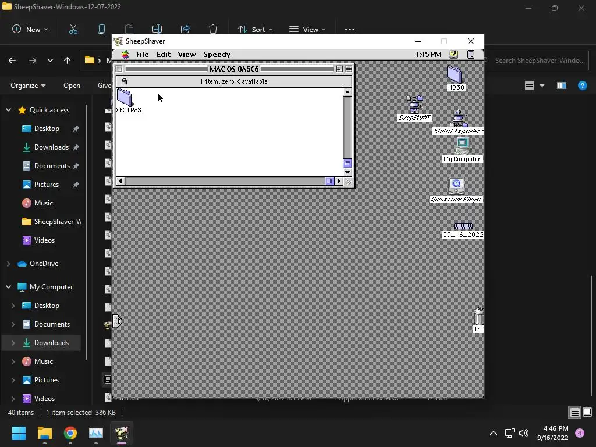This screenshot has width=596, height=447.
Task: Click the File Explorer help icon
Action: click(582, 86)
